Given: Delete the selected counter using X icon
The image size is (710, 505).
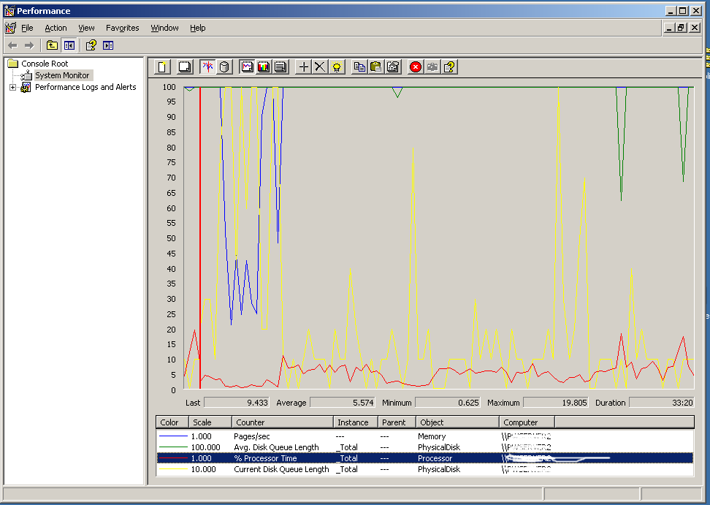Looking at the screenshot, I should [x=320, y=67].
